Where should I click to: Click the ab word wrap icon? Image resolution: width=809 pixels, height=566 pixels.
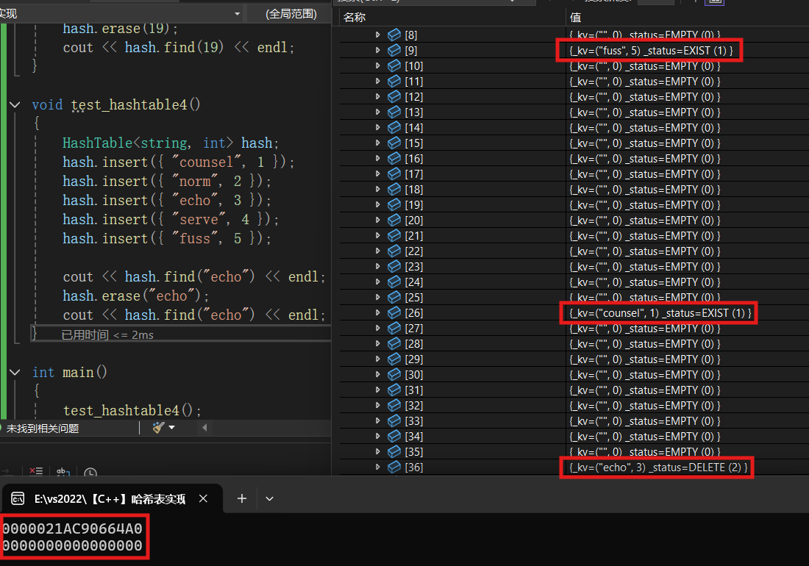coord(63,471)
